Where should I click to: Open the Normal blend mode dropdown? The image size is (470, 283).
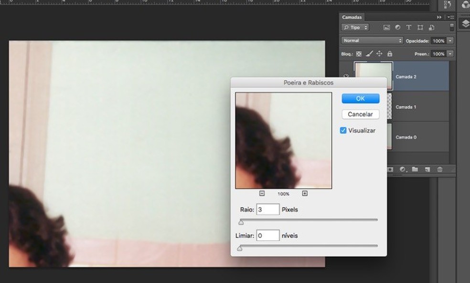coord(372,41)
